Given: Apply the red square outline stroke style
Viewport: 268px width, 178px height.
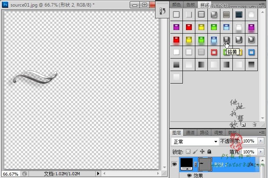Looking at the screenshot, I should pos(214,52).
